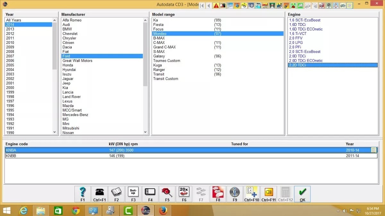Viewport: 385px width, 216px height.
Task: Launch Internet Explorer from the taskbar
Action: click(24, 211)
